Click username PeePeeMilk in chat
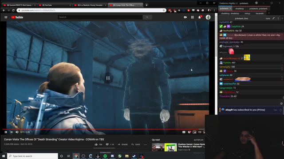The width and height of the screenshot is (284, 159). [x=229, y=31]
